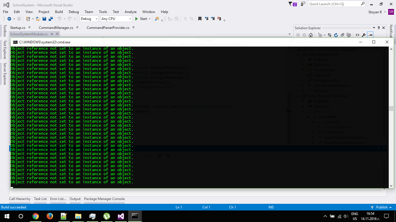Click the cmd.exe window scrollbar down arrow
Screen dimensions: 396x222
pos(391,186)
